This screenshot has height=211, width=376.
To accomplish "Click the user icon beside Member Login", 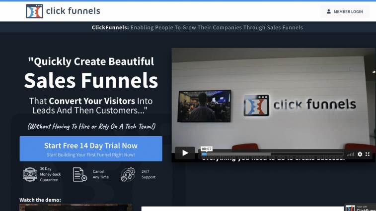I will point(328,11).
